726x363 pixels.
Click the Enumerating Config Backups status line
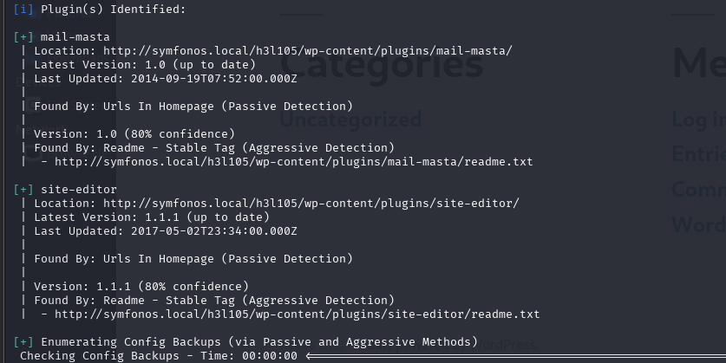pos(259,342)
